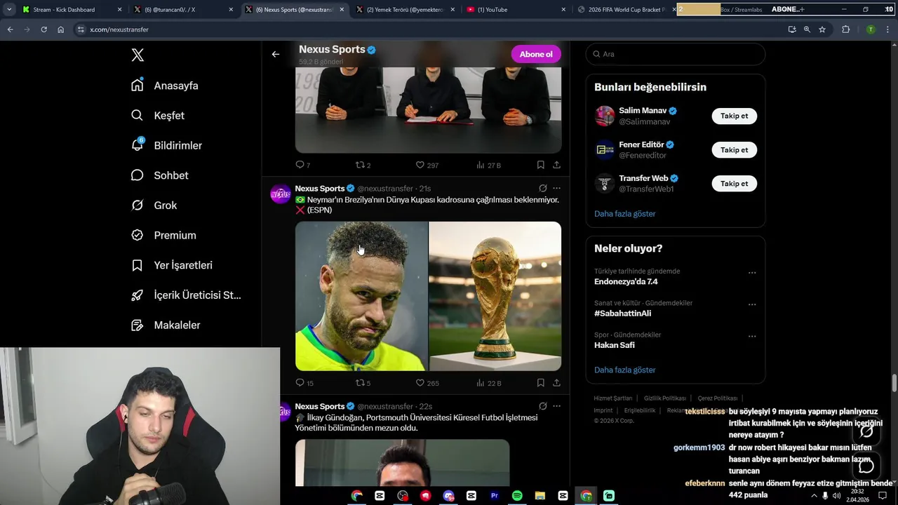Follow Fener Editör with Takip et
Viewport: 898px width, 505px height.
click(x=734, y=149)
